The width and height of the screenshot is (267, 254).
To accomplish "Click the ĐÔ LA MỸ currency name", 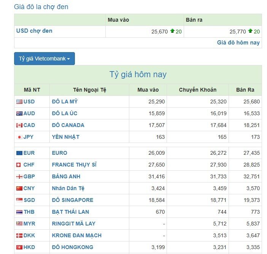I will click(65, 102).
